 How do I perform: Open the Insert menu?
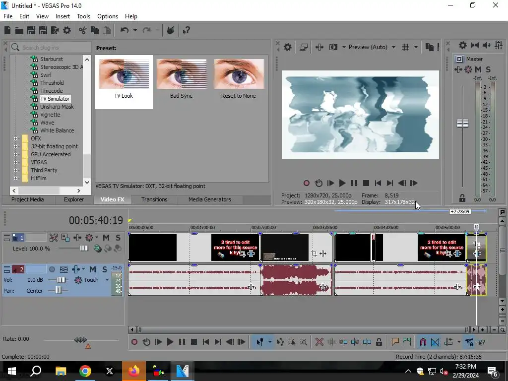[63, 16]
